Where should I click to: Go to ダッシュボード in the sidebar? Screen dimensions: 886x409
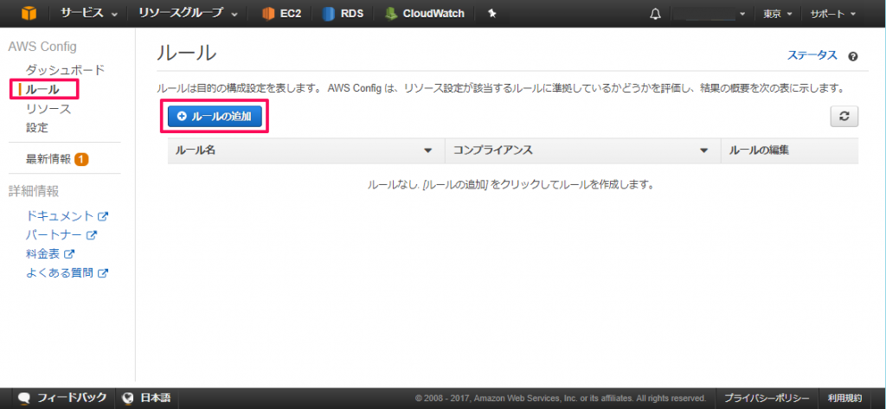click(66, 70)
